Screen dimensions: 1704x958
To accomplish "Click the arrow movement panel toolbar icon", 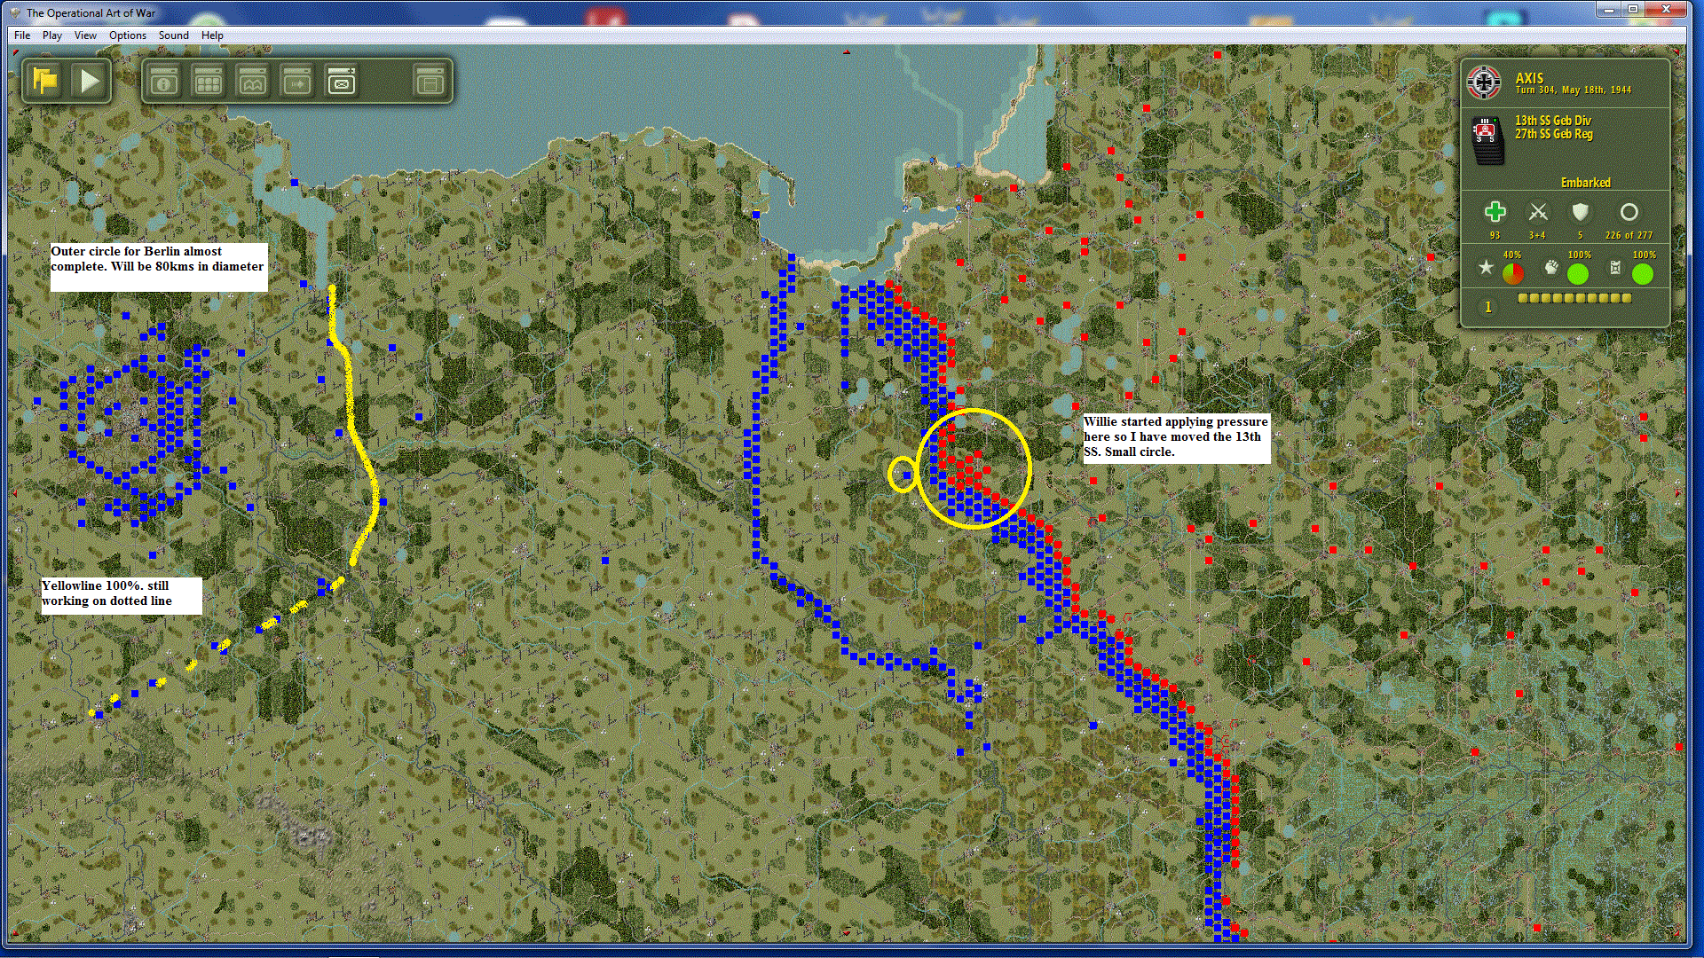I will click(x=297, y=82).
